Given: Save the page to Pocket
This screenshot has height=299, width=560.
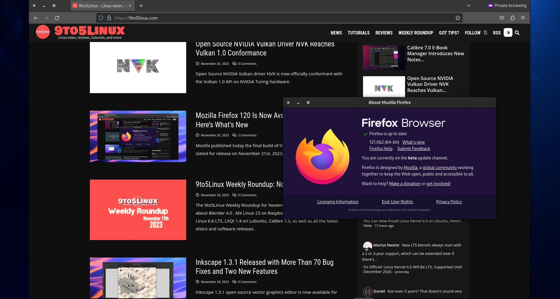Looking at the screenshot, I should pyautogui.click(x=502, y=18).
